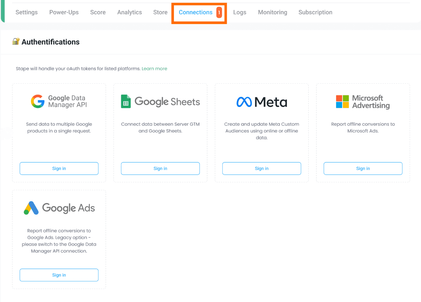Click the Google Sheets logo icon
This screenshot has width=421, height=302.
pos(126,102)
